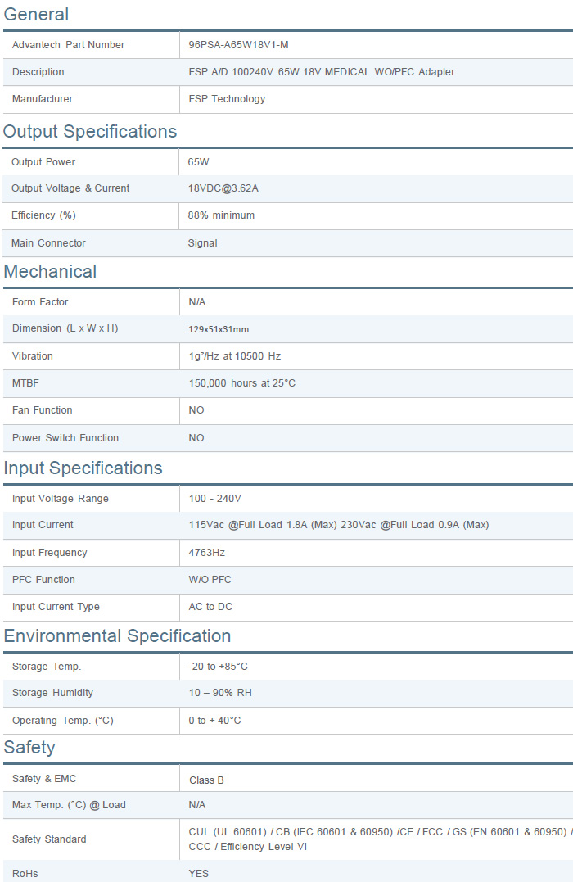Click the General section heading
This screenshot has height=882, width=573.
36,14
